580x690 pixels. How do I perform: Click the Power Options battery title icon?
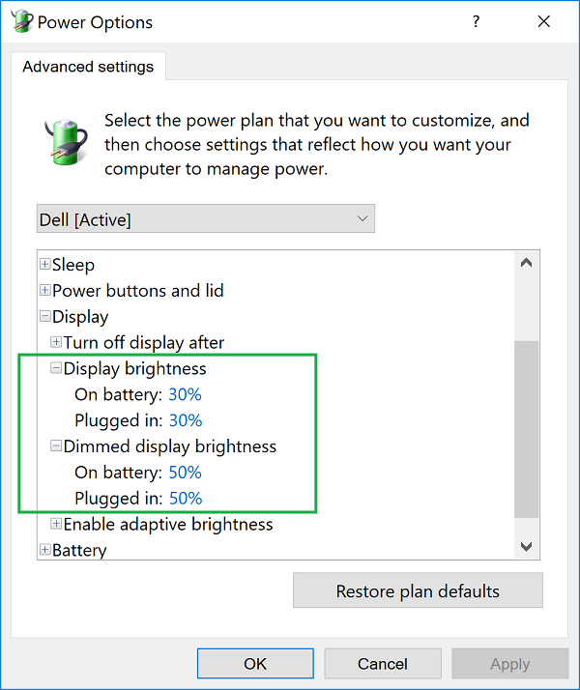[x=20, y=22]
